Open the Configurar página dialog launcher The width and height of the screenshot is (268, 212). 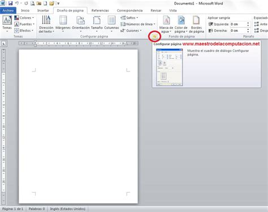tap(154, 36)
